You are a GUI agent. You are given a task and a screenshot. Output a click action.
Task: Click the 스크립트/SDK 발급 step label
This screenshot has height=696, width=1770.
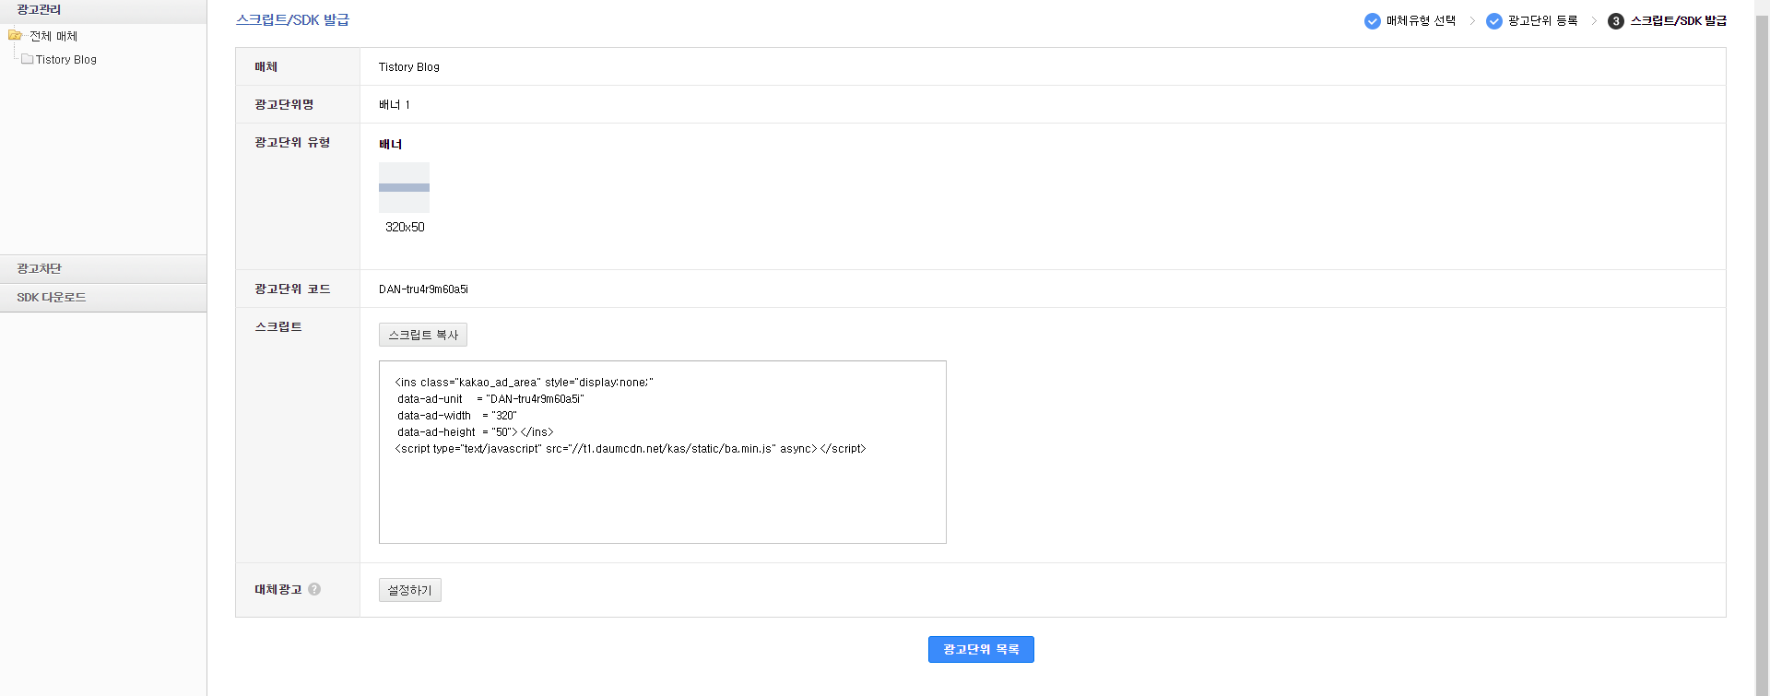(1679, 21)
